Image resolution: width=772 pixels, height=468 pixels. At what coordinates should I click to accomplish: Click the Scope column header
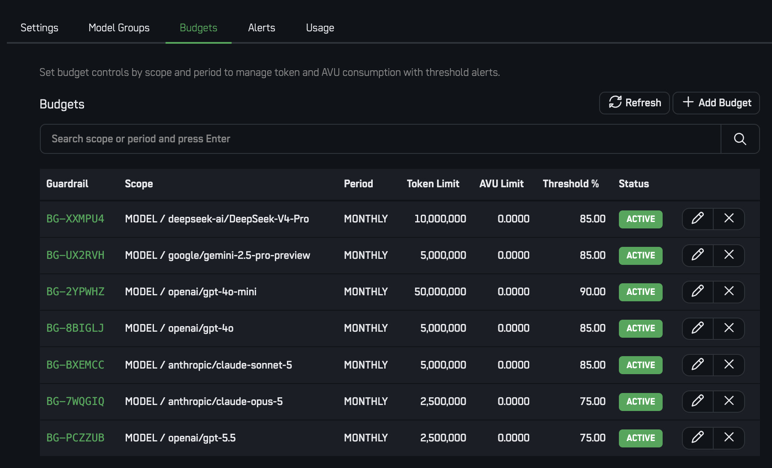pyautogui.click(x=139, y=184)
